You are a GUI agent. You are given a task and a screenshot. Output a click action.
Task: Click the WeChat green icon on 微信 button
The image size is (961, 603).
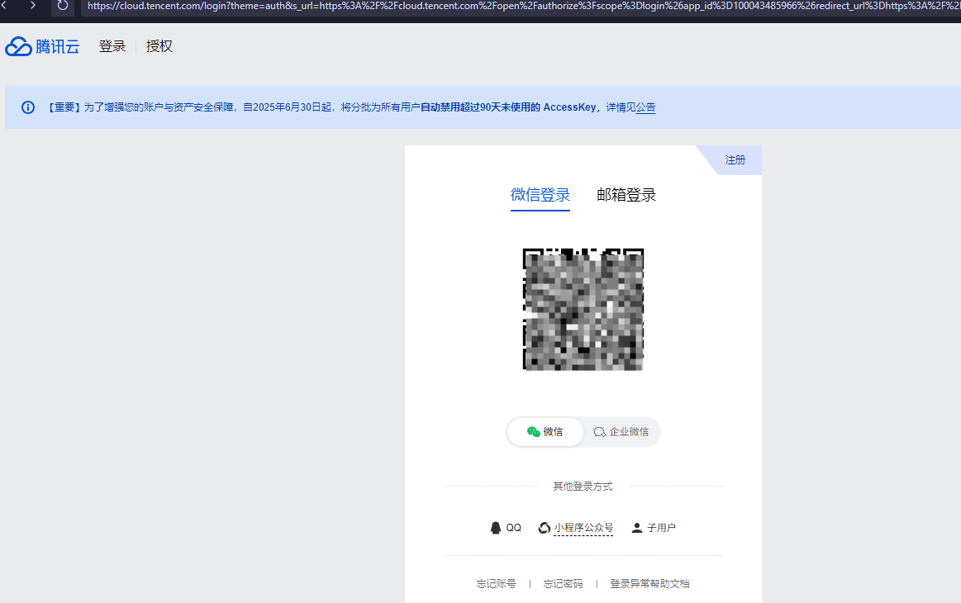pos(535,431)
